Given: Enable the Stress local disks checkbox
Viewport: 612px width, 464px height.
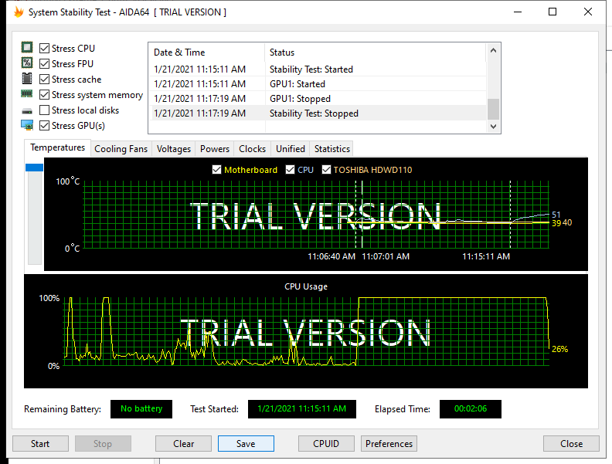Looking at the screenshot, I should [x=45, y=110].
